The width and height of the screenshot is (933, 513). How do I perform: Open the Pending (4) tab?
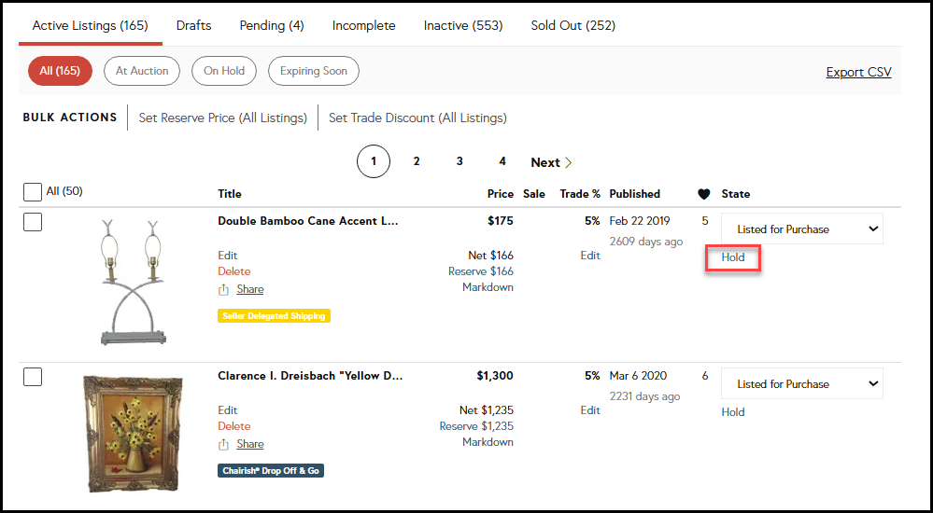[272, 25]
